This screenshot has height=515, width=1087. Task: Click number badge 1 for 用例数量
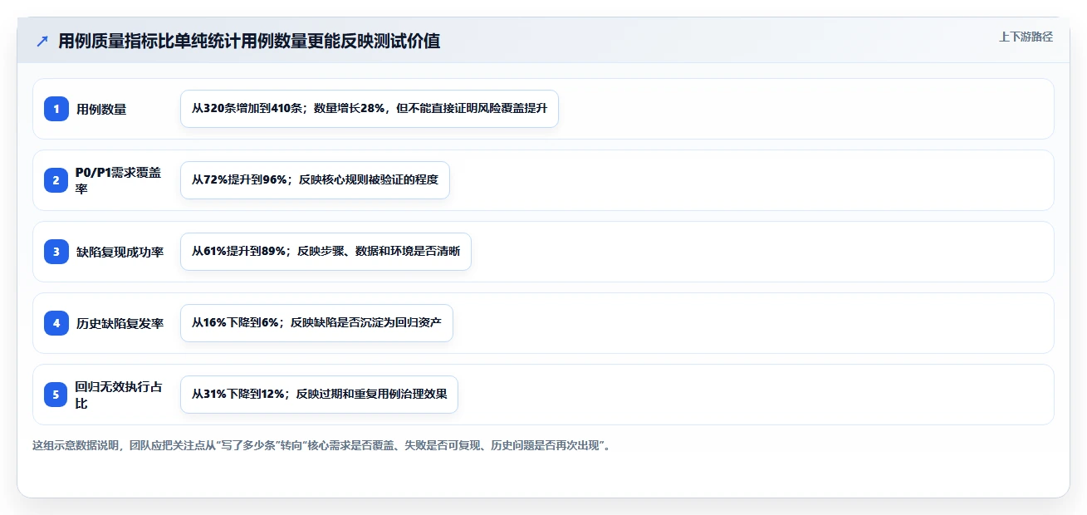(56, 109)
